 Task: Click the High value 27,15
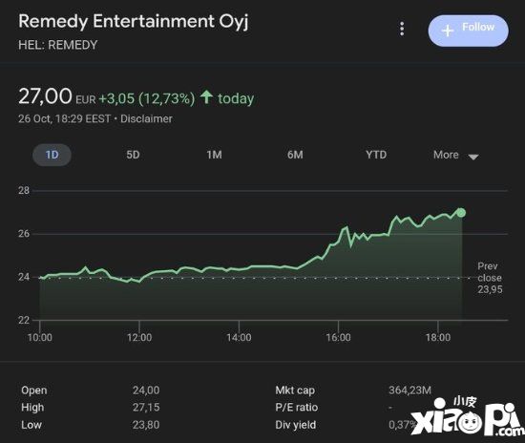click(146, 407)
